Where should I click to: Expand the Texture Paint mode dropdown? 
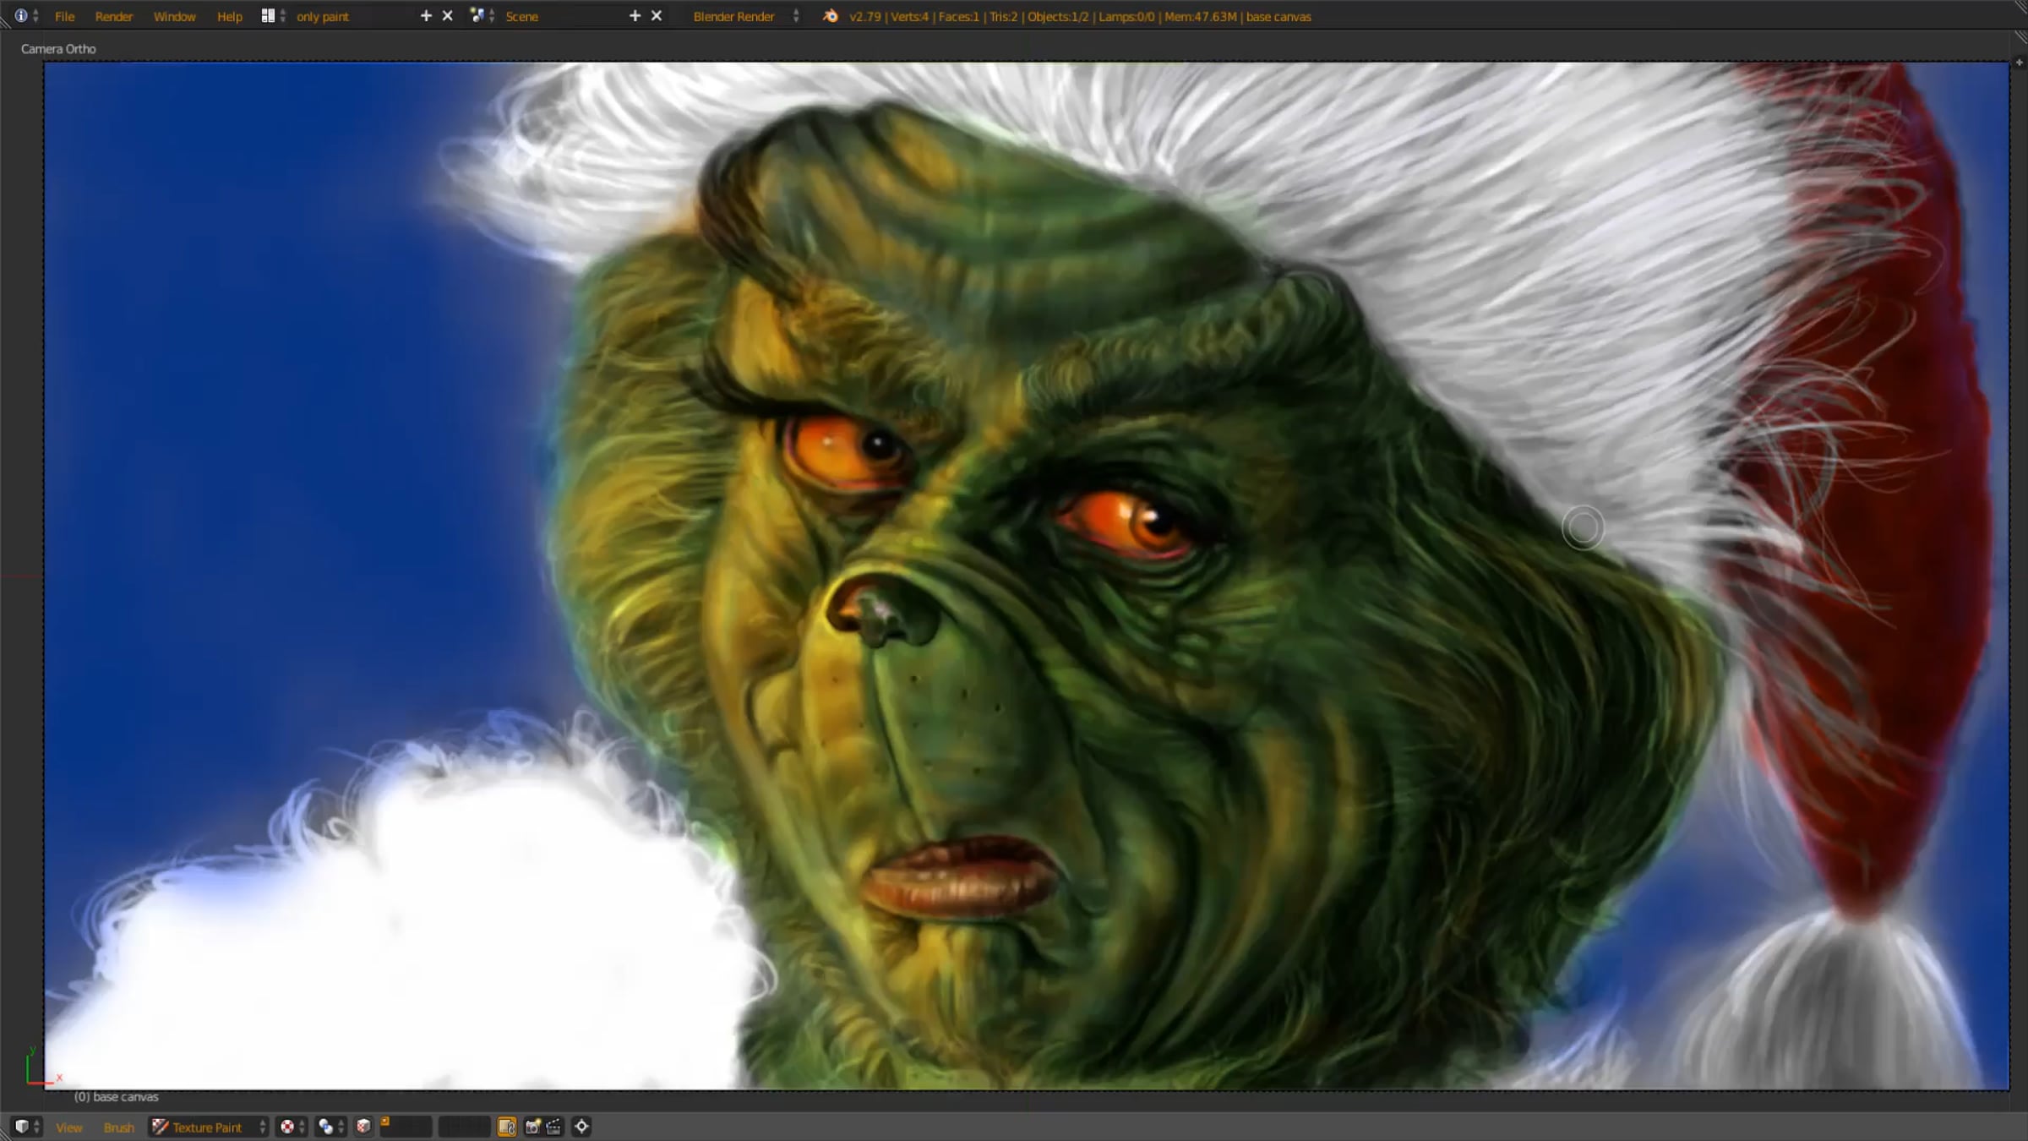point(209,1127)
